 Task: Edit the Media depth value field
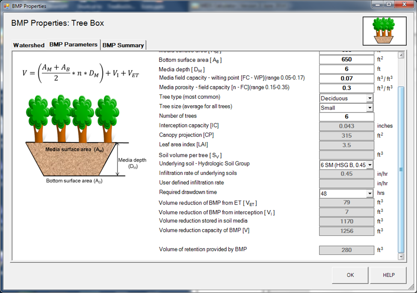(x=346, y=69)
